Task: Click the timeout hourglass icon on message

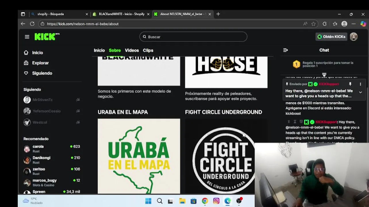Action: tap(295, 122)
